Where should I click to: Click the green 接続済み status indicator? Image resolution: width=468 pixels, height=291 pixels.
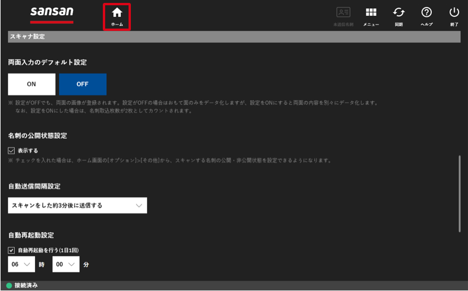(x=9, y=286)
